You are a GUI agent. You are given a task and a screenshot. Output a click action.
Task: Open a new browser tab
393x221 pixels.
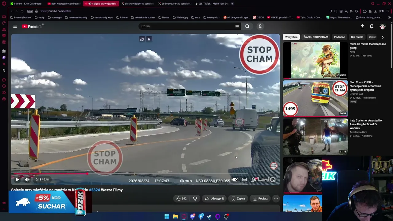(232, 4)
